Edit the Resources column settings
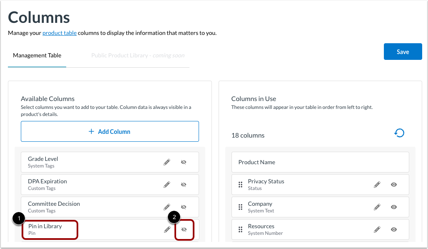This screenshot has height=249, width=428. tap(377, 229)
